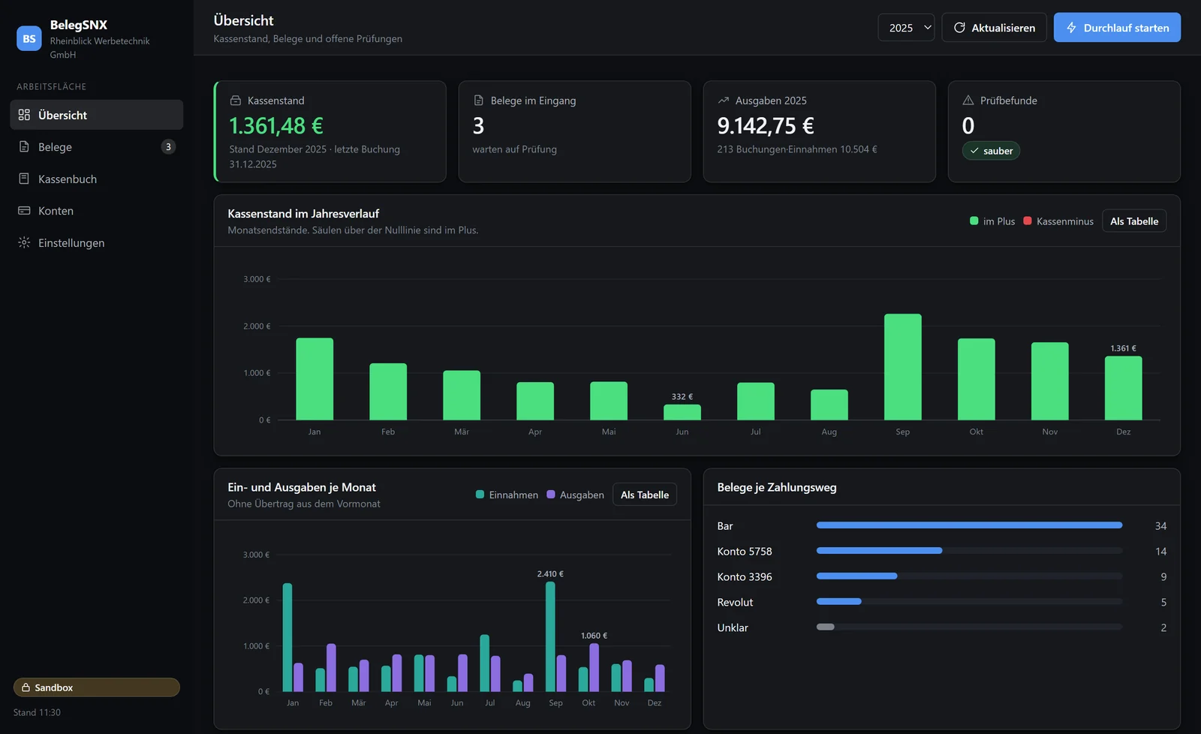Click the Belege im Eingang document icon

pos(478,101)
